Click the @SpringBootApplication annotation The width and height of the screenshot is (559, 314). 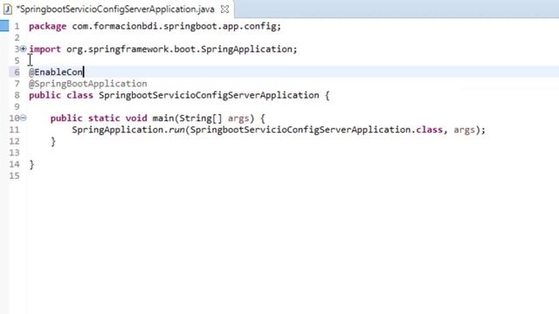87,84
